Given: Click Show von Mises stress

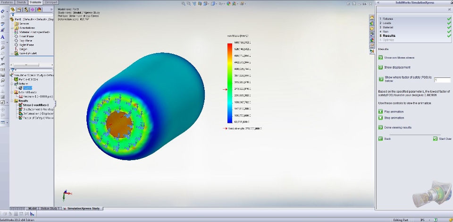Looking at the screenshot, I should [x=396, y=58].
